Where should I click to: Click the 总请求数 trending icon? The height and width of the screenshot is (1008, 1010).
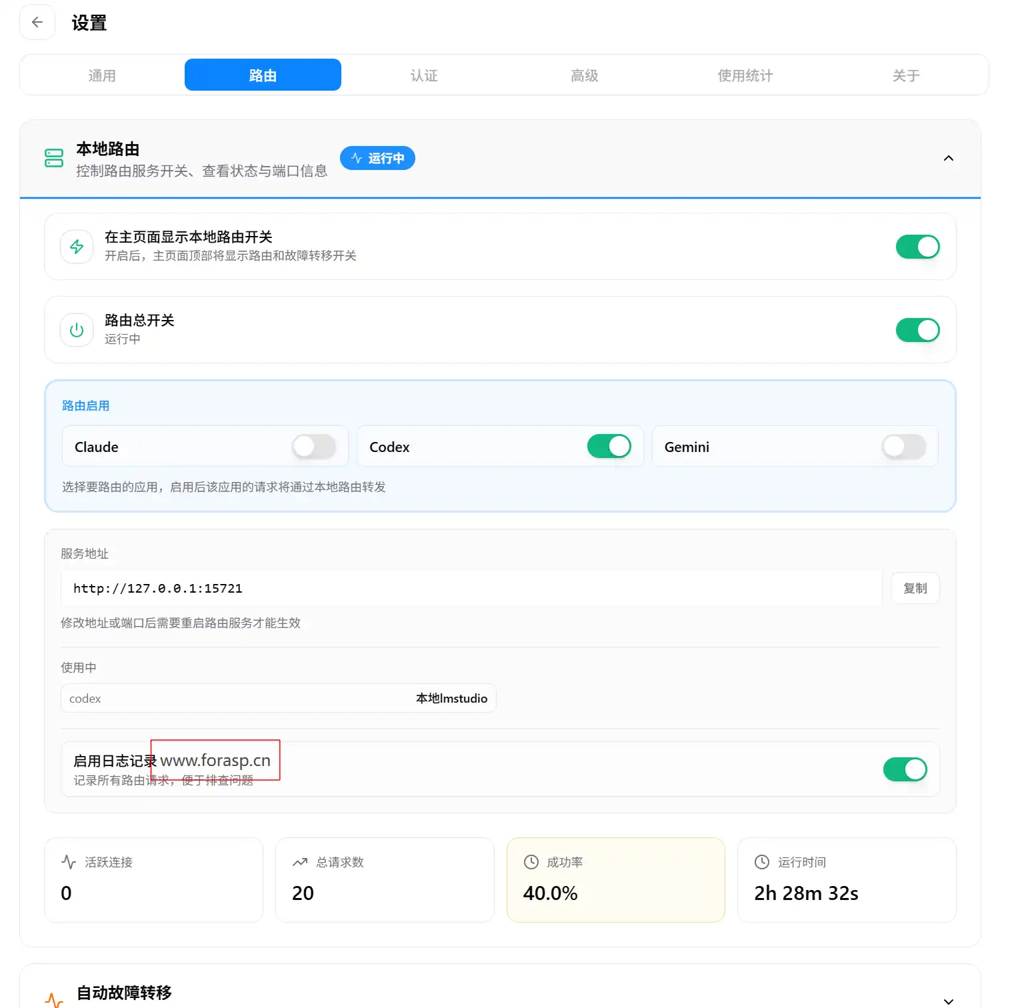point(300,862)
